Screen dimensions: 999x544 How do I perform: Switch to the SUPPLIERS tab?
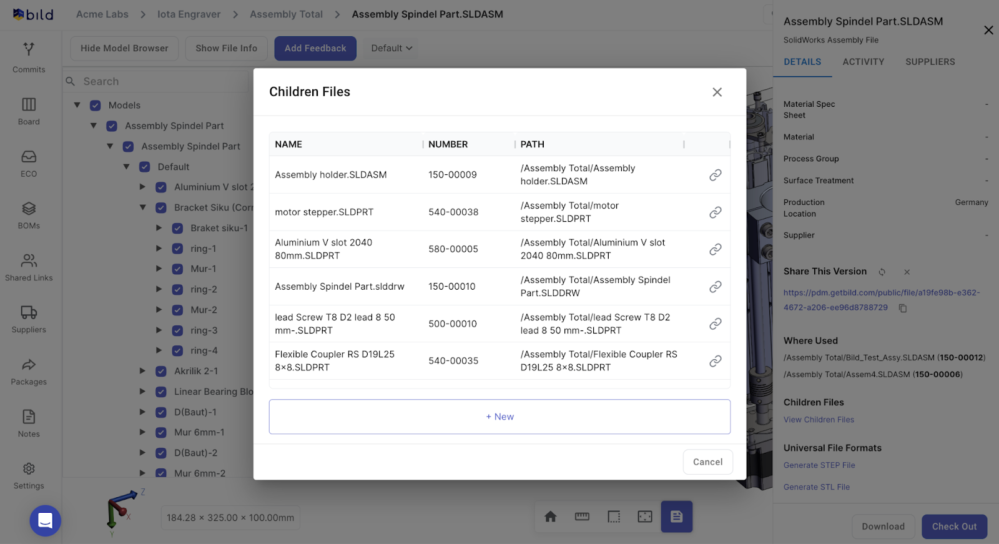tap(930, 62)
